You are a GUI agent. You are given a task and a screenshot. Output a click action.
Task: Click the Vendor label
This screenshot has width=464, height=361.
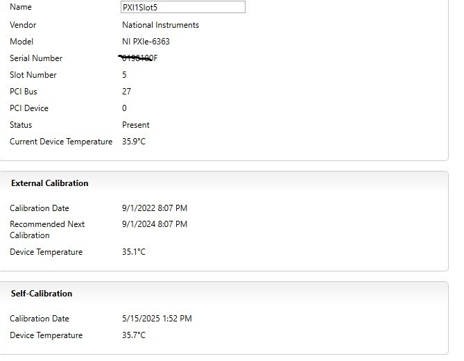[x=23, y=25]
